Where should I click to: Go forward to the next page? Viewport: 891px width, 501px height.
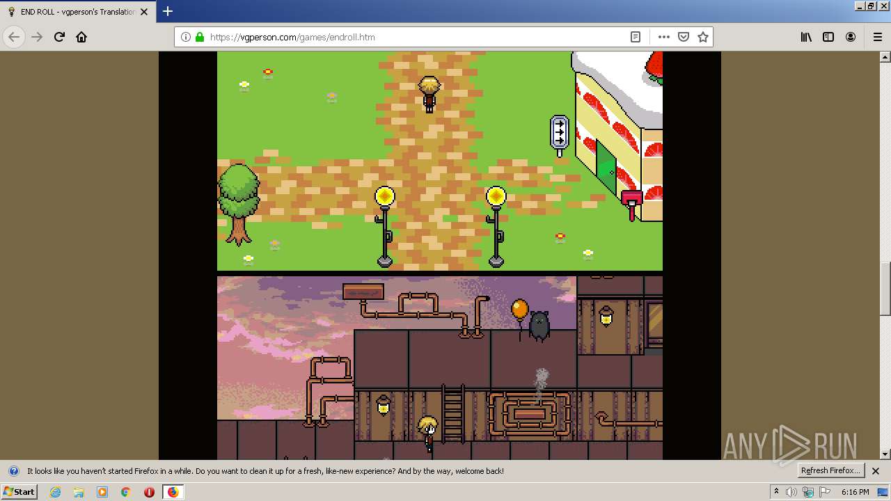pyautogui.click(x=37, y=37)
